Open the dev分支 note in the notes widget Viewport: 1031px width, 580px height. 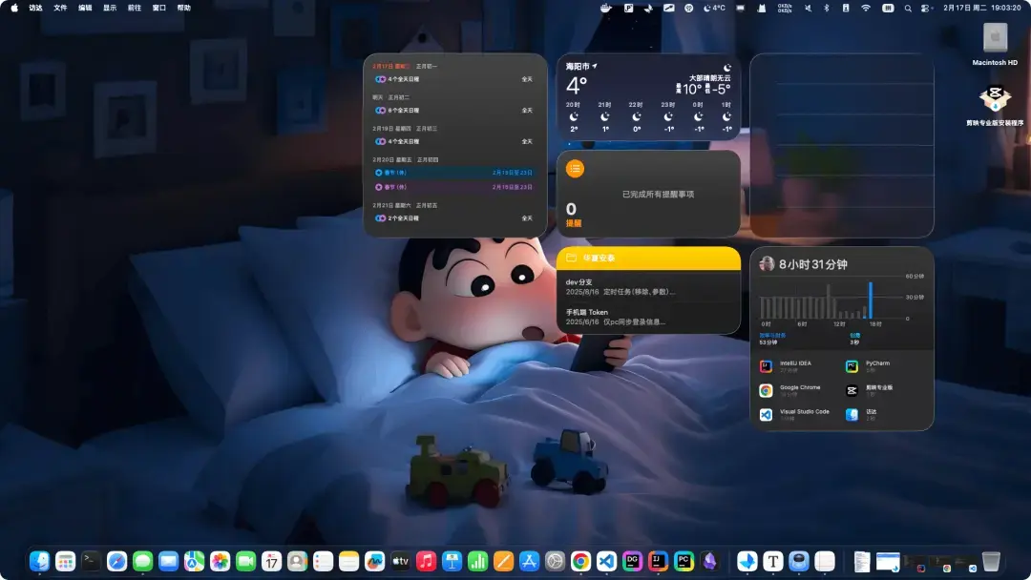621,284
